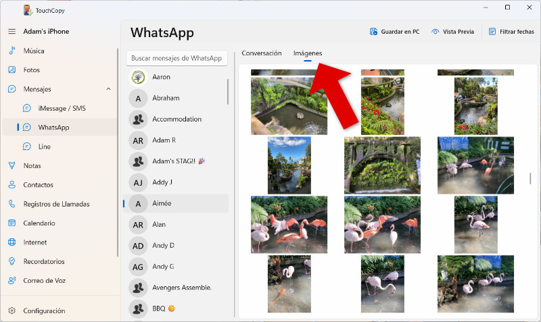This screenshot has height=322, width=541.
Task: Click the Guardar en PC save icon
Action: (373, 32)
